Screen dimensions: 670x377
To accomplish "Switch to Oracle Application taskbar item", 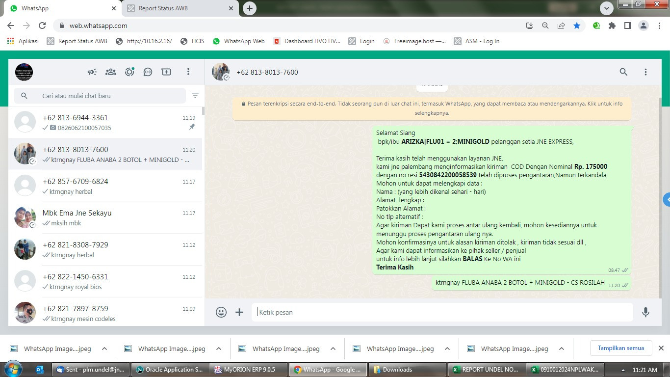I will (169, 370).
